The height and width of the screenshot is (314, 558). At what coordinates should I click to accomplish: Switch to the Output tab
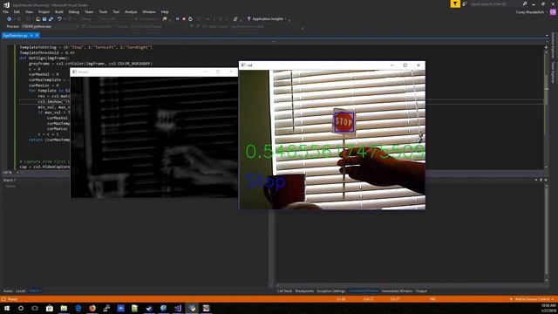pos(421,290)
